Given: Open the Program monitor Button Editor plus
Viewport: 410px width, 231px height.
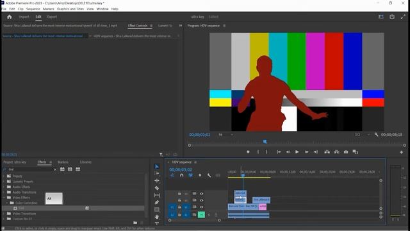Looking at the screenshot, I should pyautogui.click(x=401, y=152).
